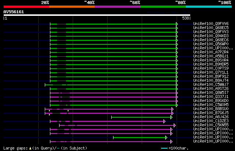Select the UniRef100_C0PTS9 label
Image resolution: width=235 pixels, height=151 pixels.
[211, 69]
